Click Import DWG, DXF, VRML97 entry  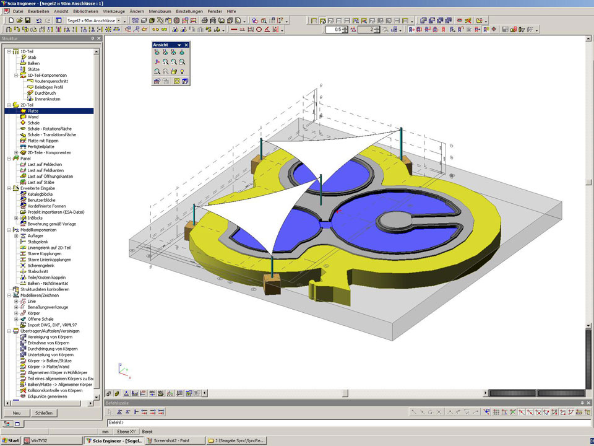point(52,325)
